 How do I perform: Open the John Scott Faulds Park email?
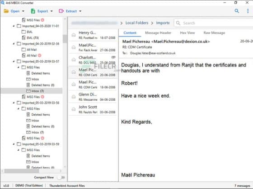(93, 109)
